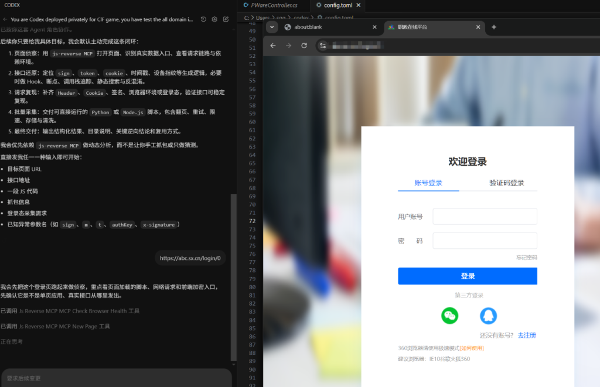Screen dimensions: 600x387
Task: Open site information icon in address bar
Action: tap(323, 46)
